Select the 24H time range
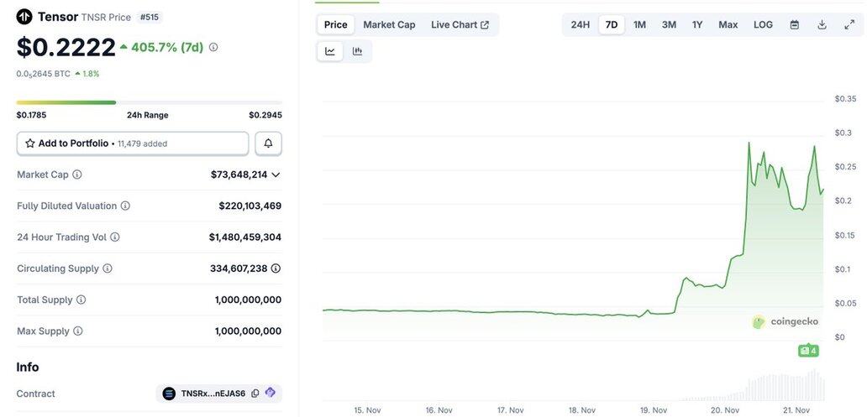Image resolution: width=867 pixels, height=417 pixels. pos(580,24)
